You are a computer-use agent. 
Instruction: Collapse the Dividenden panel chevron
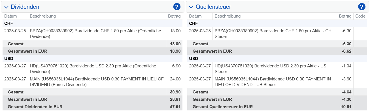tap(7, 7)
